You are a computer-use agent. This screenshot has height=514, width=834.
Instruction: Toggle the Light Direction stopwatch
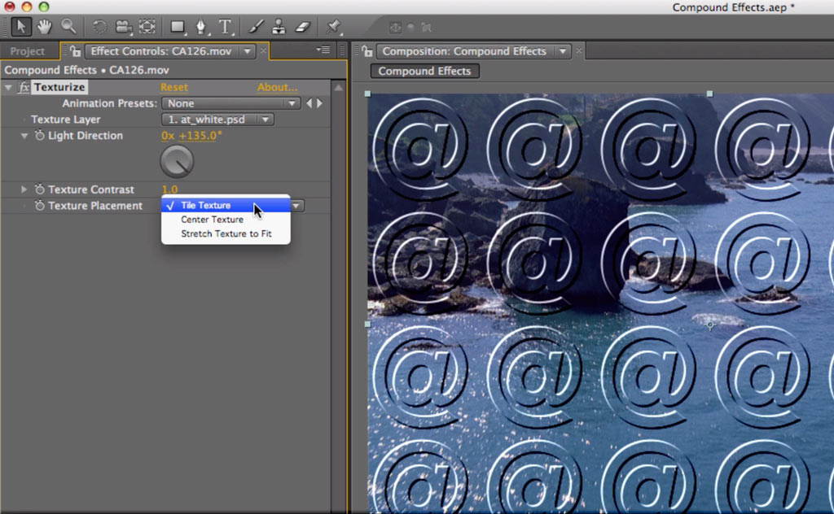tap(39, 135)
